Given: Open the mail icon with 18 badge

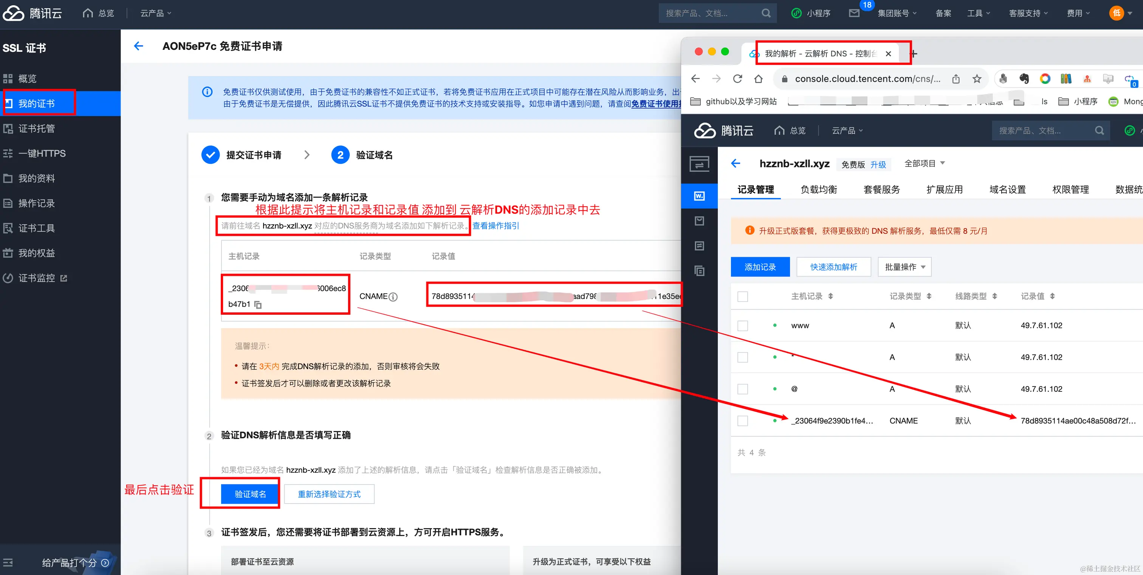Looking at the screenshot, I should pos(854,13).
